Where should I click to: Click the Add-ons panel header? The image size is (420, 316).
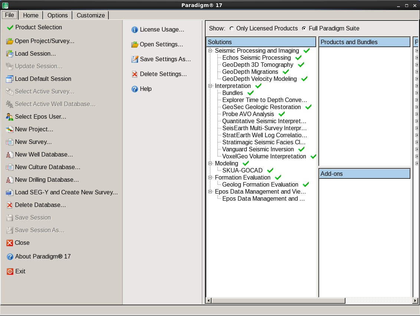coord(365,174)
